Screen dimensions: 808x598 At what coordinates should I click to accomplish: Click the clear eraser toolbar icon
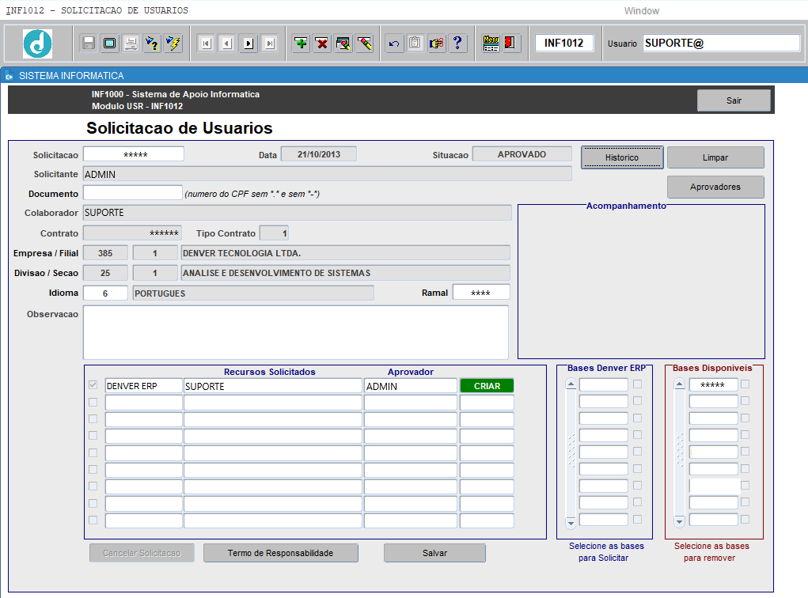364,44
